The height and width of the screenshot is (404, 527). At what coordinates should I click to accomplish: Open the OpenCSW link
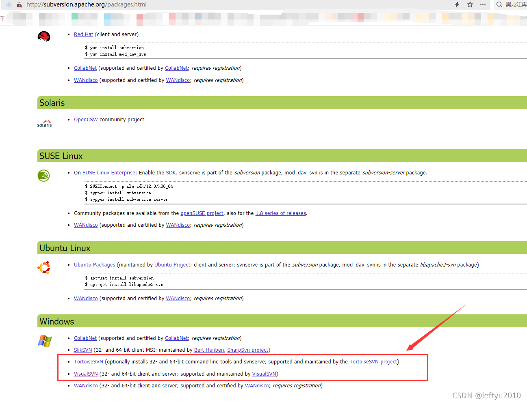(x=86, y=120)
